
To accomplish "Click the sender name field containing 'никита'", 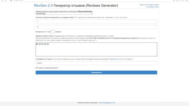I will tap(96, 63).
